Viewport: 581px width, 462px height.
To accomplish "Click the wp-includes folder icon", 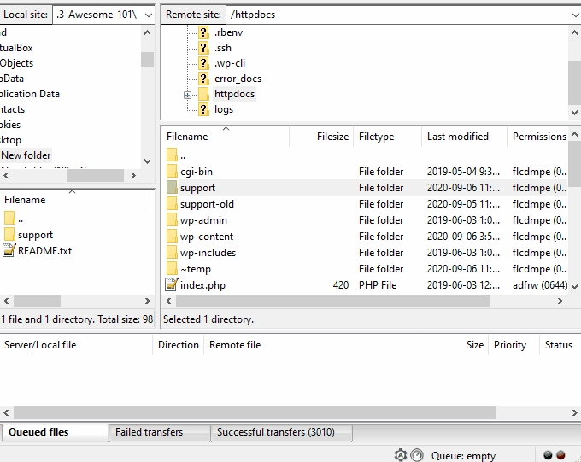I will click(172, 253).
